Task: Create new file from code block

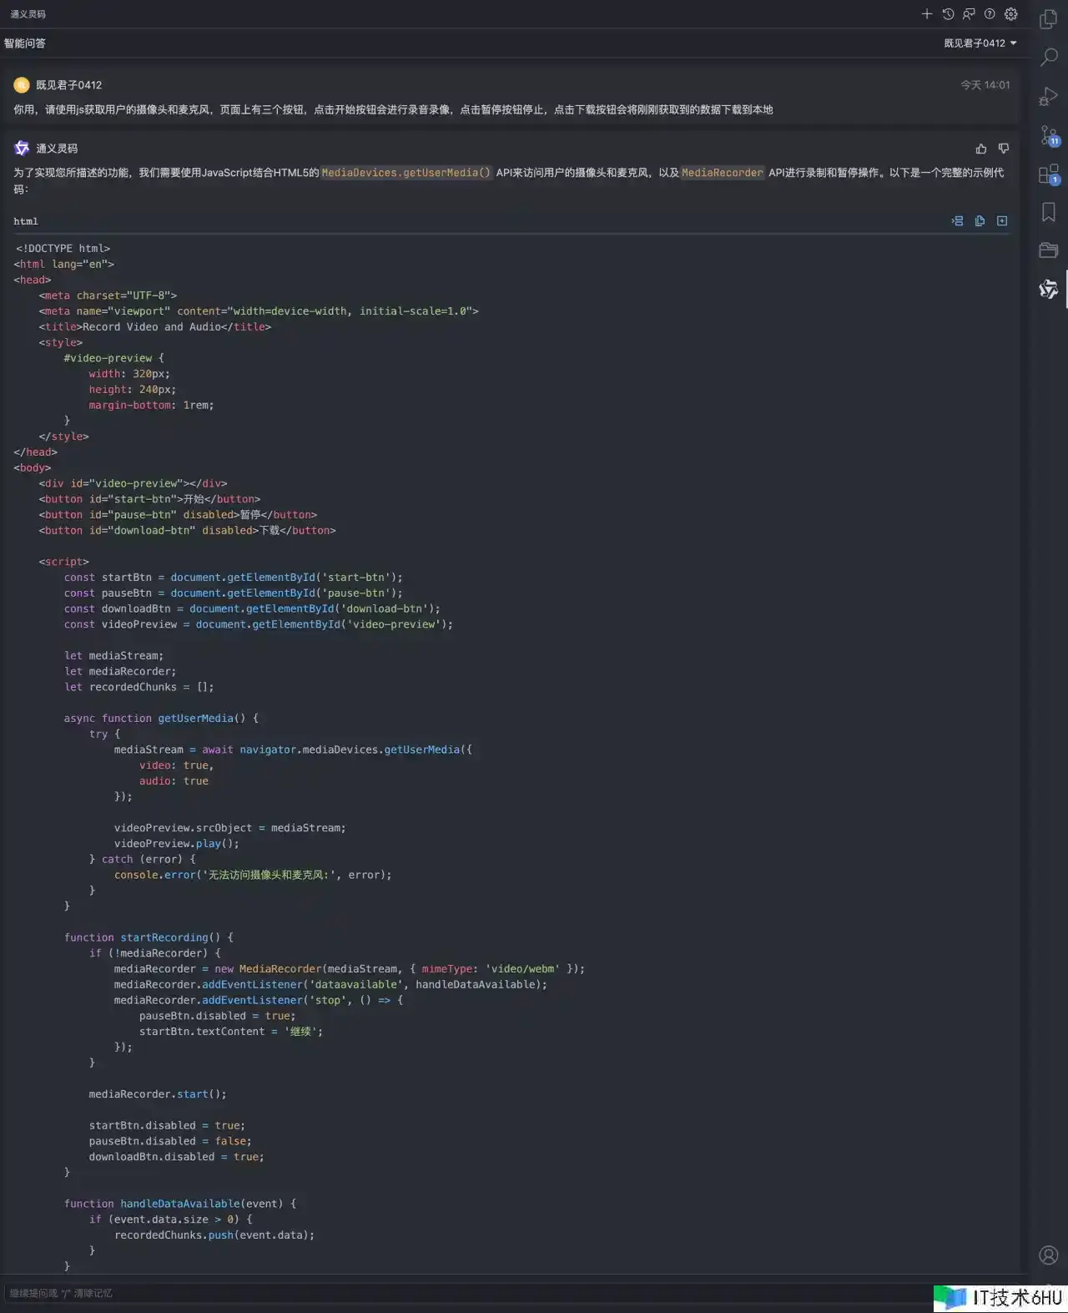Action: [x=1002, y=221]
